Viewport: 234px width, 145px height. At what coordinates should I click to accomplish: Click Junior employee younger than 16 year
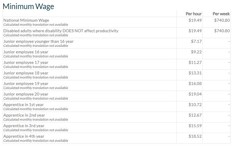[x=38, y=41]
